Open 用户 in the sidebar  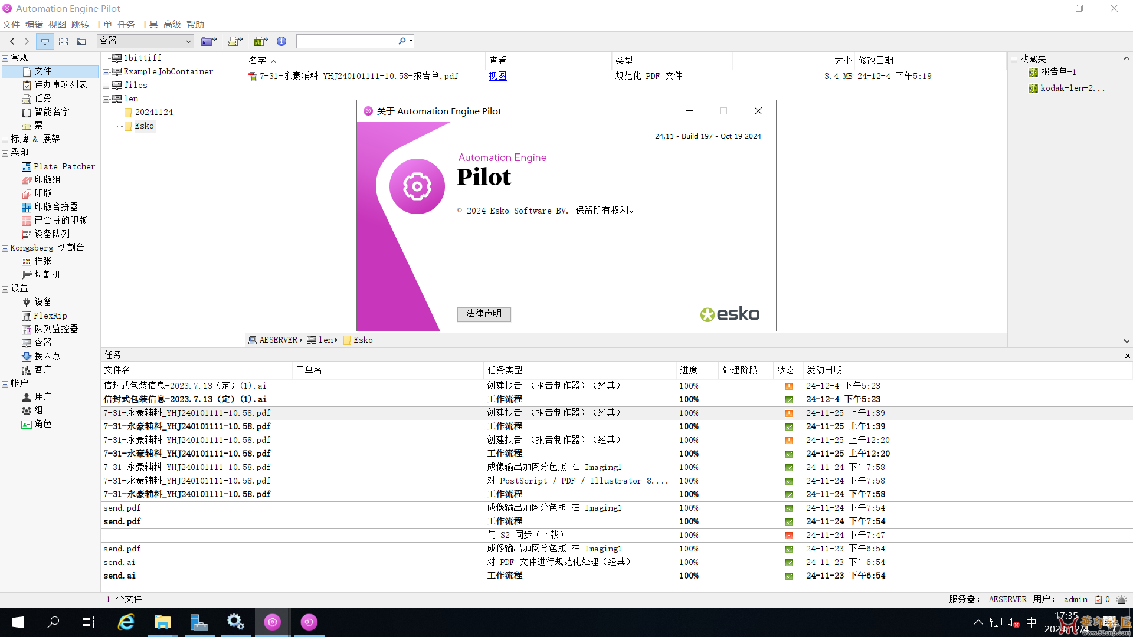(37, 396)
